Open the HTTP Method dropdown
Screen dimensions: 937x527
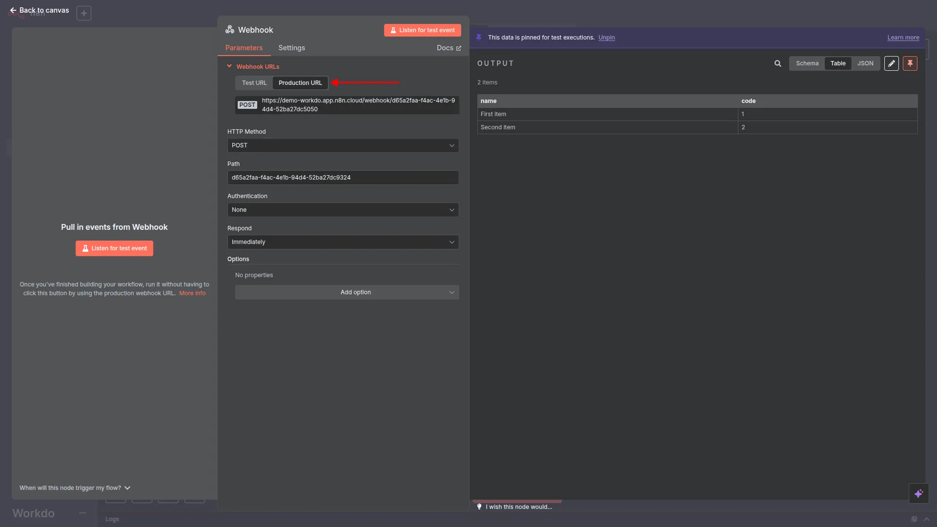tap(343, 145)
